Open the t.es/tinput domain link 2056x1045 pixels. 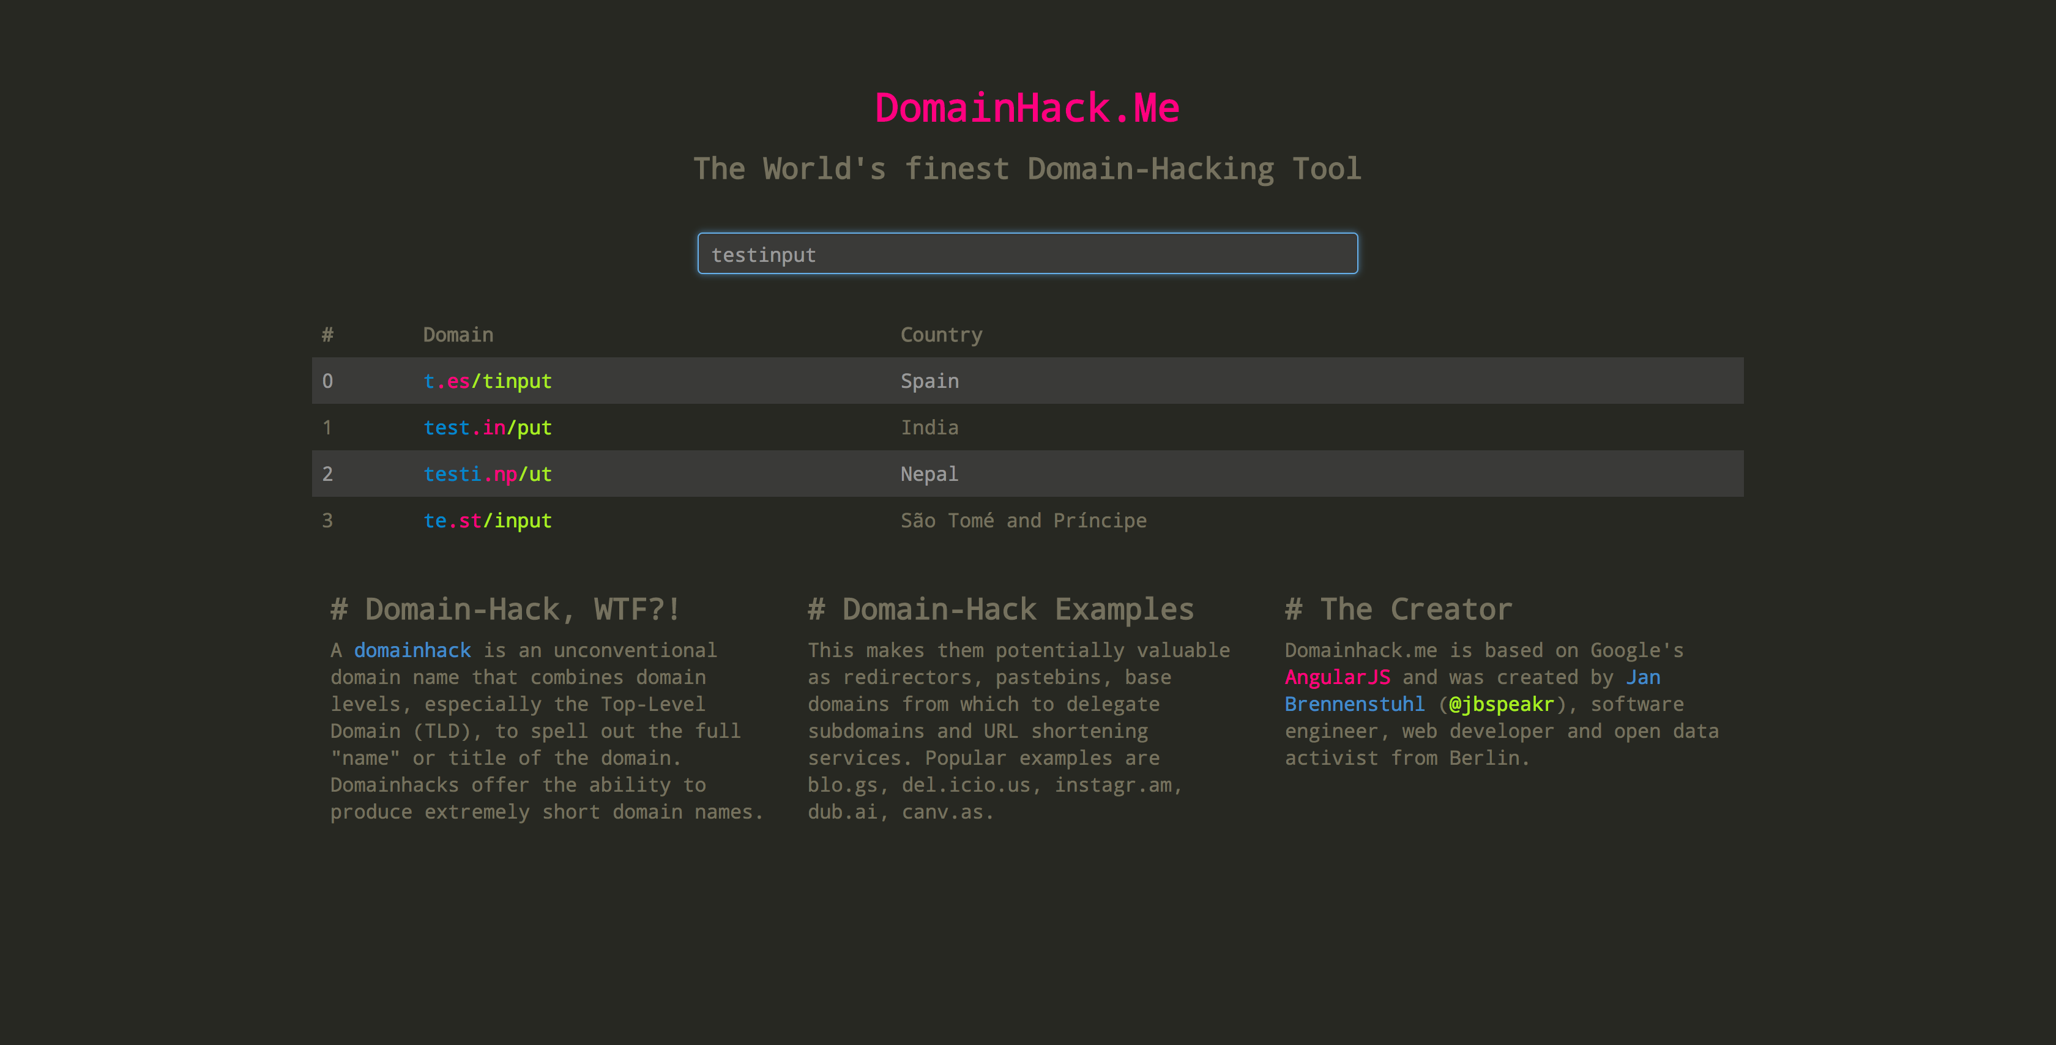487,381
